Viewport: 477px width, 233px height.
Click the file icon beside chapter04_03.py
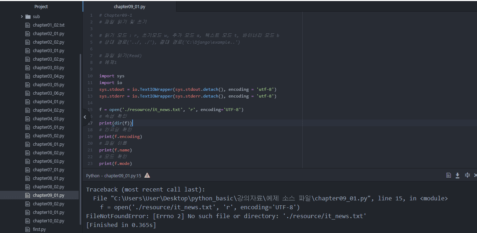pyautogui.click(x=28, y=119)
